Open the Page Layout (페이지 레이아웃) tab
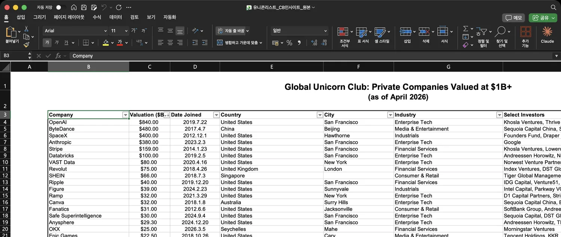The height and width of the screenshot is (237, 561). (69, 17)
